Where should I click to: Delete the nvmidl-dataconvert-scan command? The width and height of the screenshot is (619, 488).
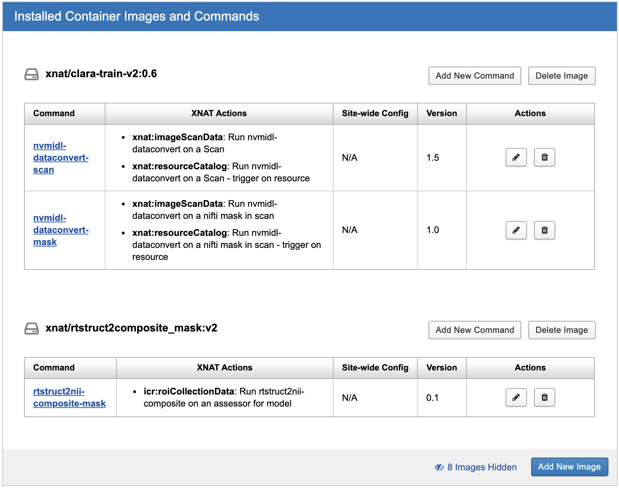coord(544,157)
